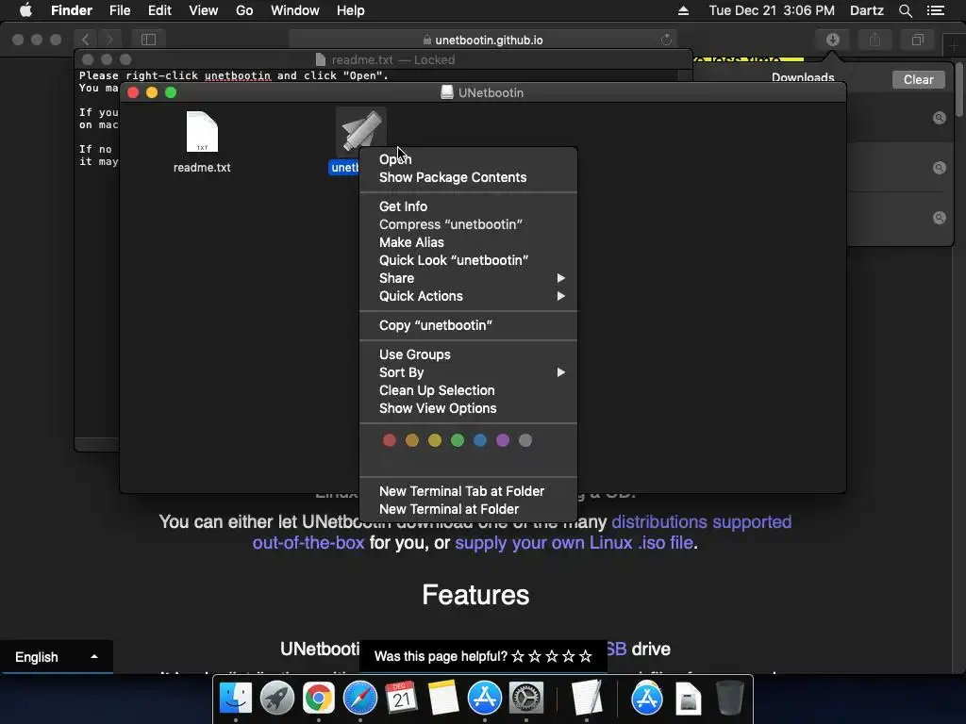Choose Get Info in context menu

click(x=468, y=206)
